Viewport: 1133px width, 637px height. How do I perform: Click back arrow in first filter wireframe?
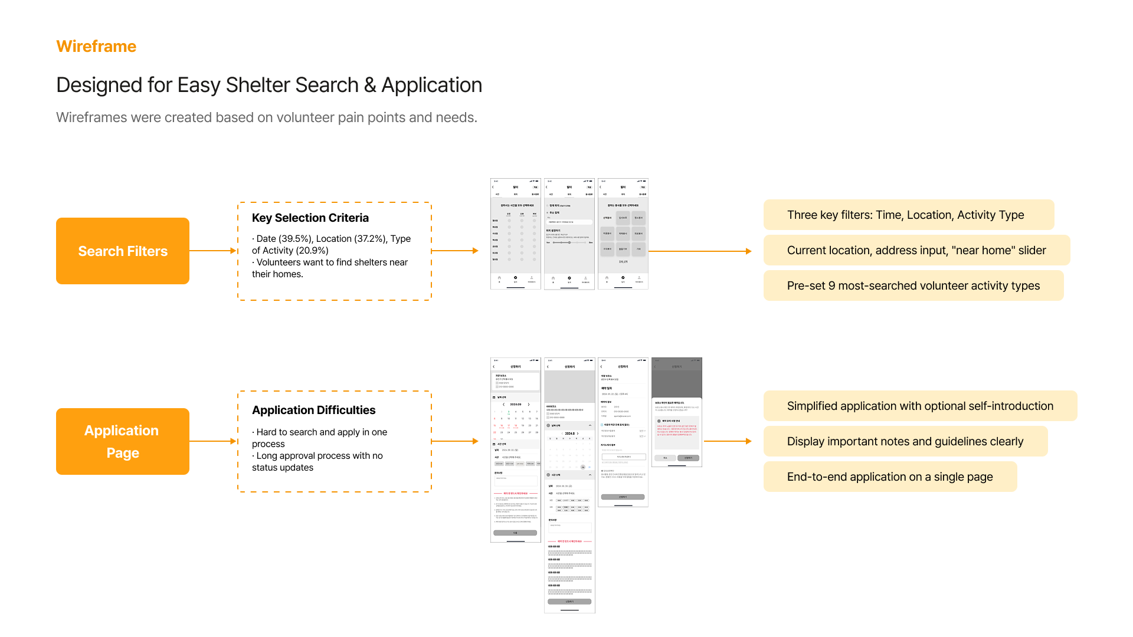click(493, 187)
